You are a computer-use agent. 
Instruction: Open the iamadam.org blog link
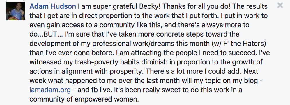point(50,90)
